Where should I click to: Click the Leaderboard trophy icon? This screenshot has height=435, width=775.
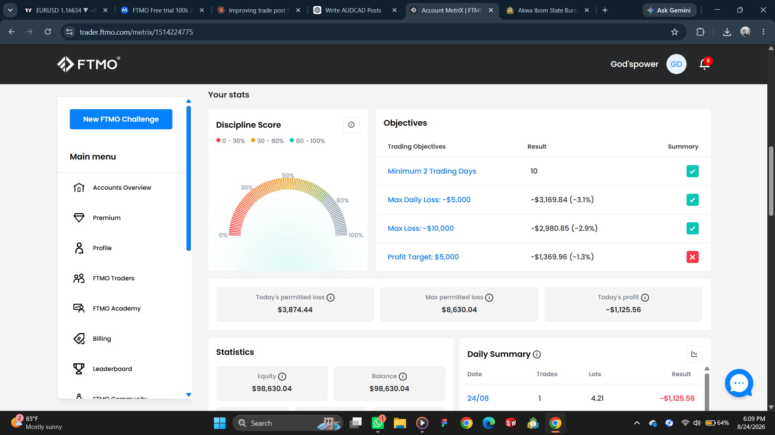pos(79,369)
